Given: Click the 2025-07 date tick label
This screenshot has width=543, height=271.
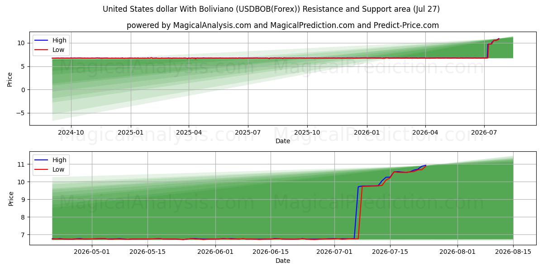Looking at the screenshot, I should [248, 133].
